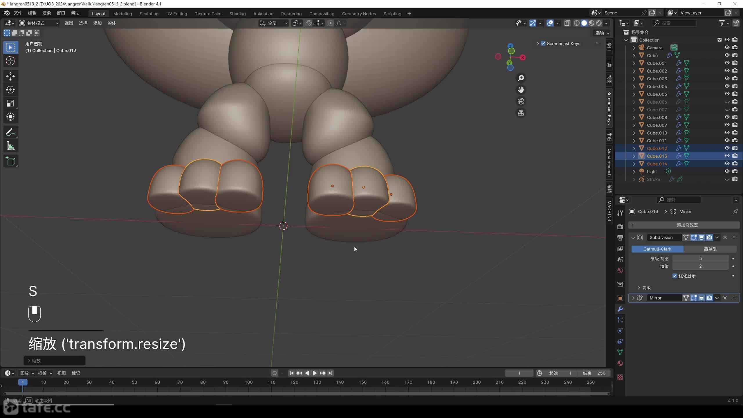Open the Output properties tab
The height and width of the screenshot is (418, 743).
coord(620,238)
